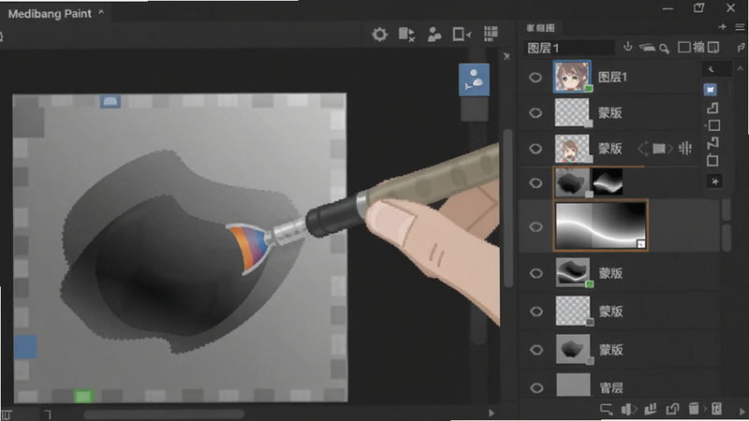Click the up chevron beside the mini toolbar
Image resolution: width=749 pixels, height=421 pixels.
pos(741,69)
